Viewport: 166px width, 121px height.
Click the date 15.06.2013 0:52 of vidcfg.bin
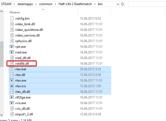pos(90,19)
